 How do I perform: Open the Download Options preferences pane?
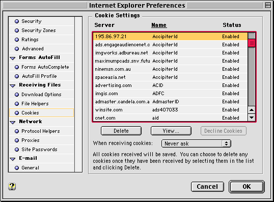(x=41, y=95)
